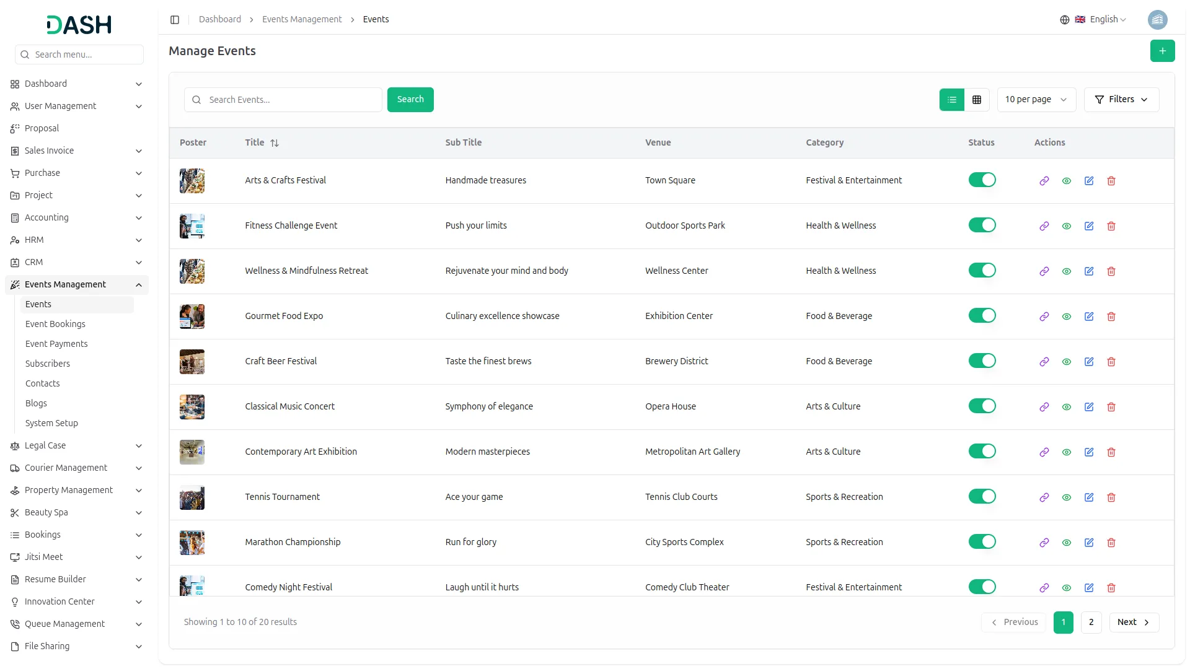View Fitness Challenge Event details eye icon
This screenshot has width=1190, height=669.
[x=1067, y=226]
